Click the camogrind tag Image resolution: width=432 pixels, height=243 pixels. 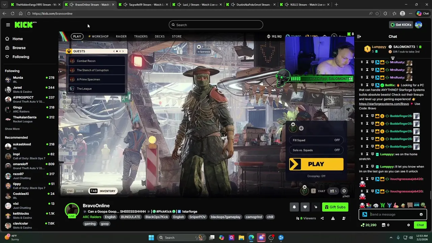coord(253,217)
